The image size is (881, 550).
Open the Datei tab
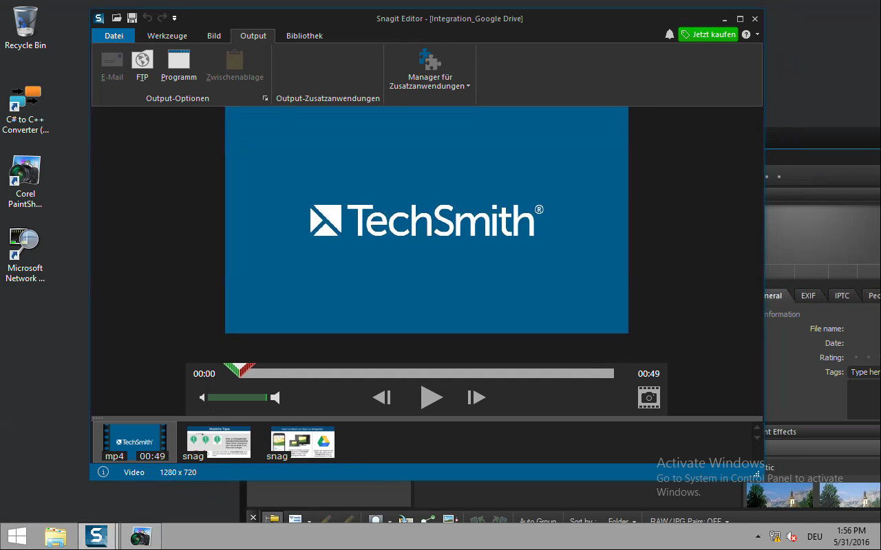(114, 36)
